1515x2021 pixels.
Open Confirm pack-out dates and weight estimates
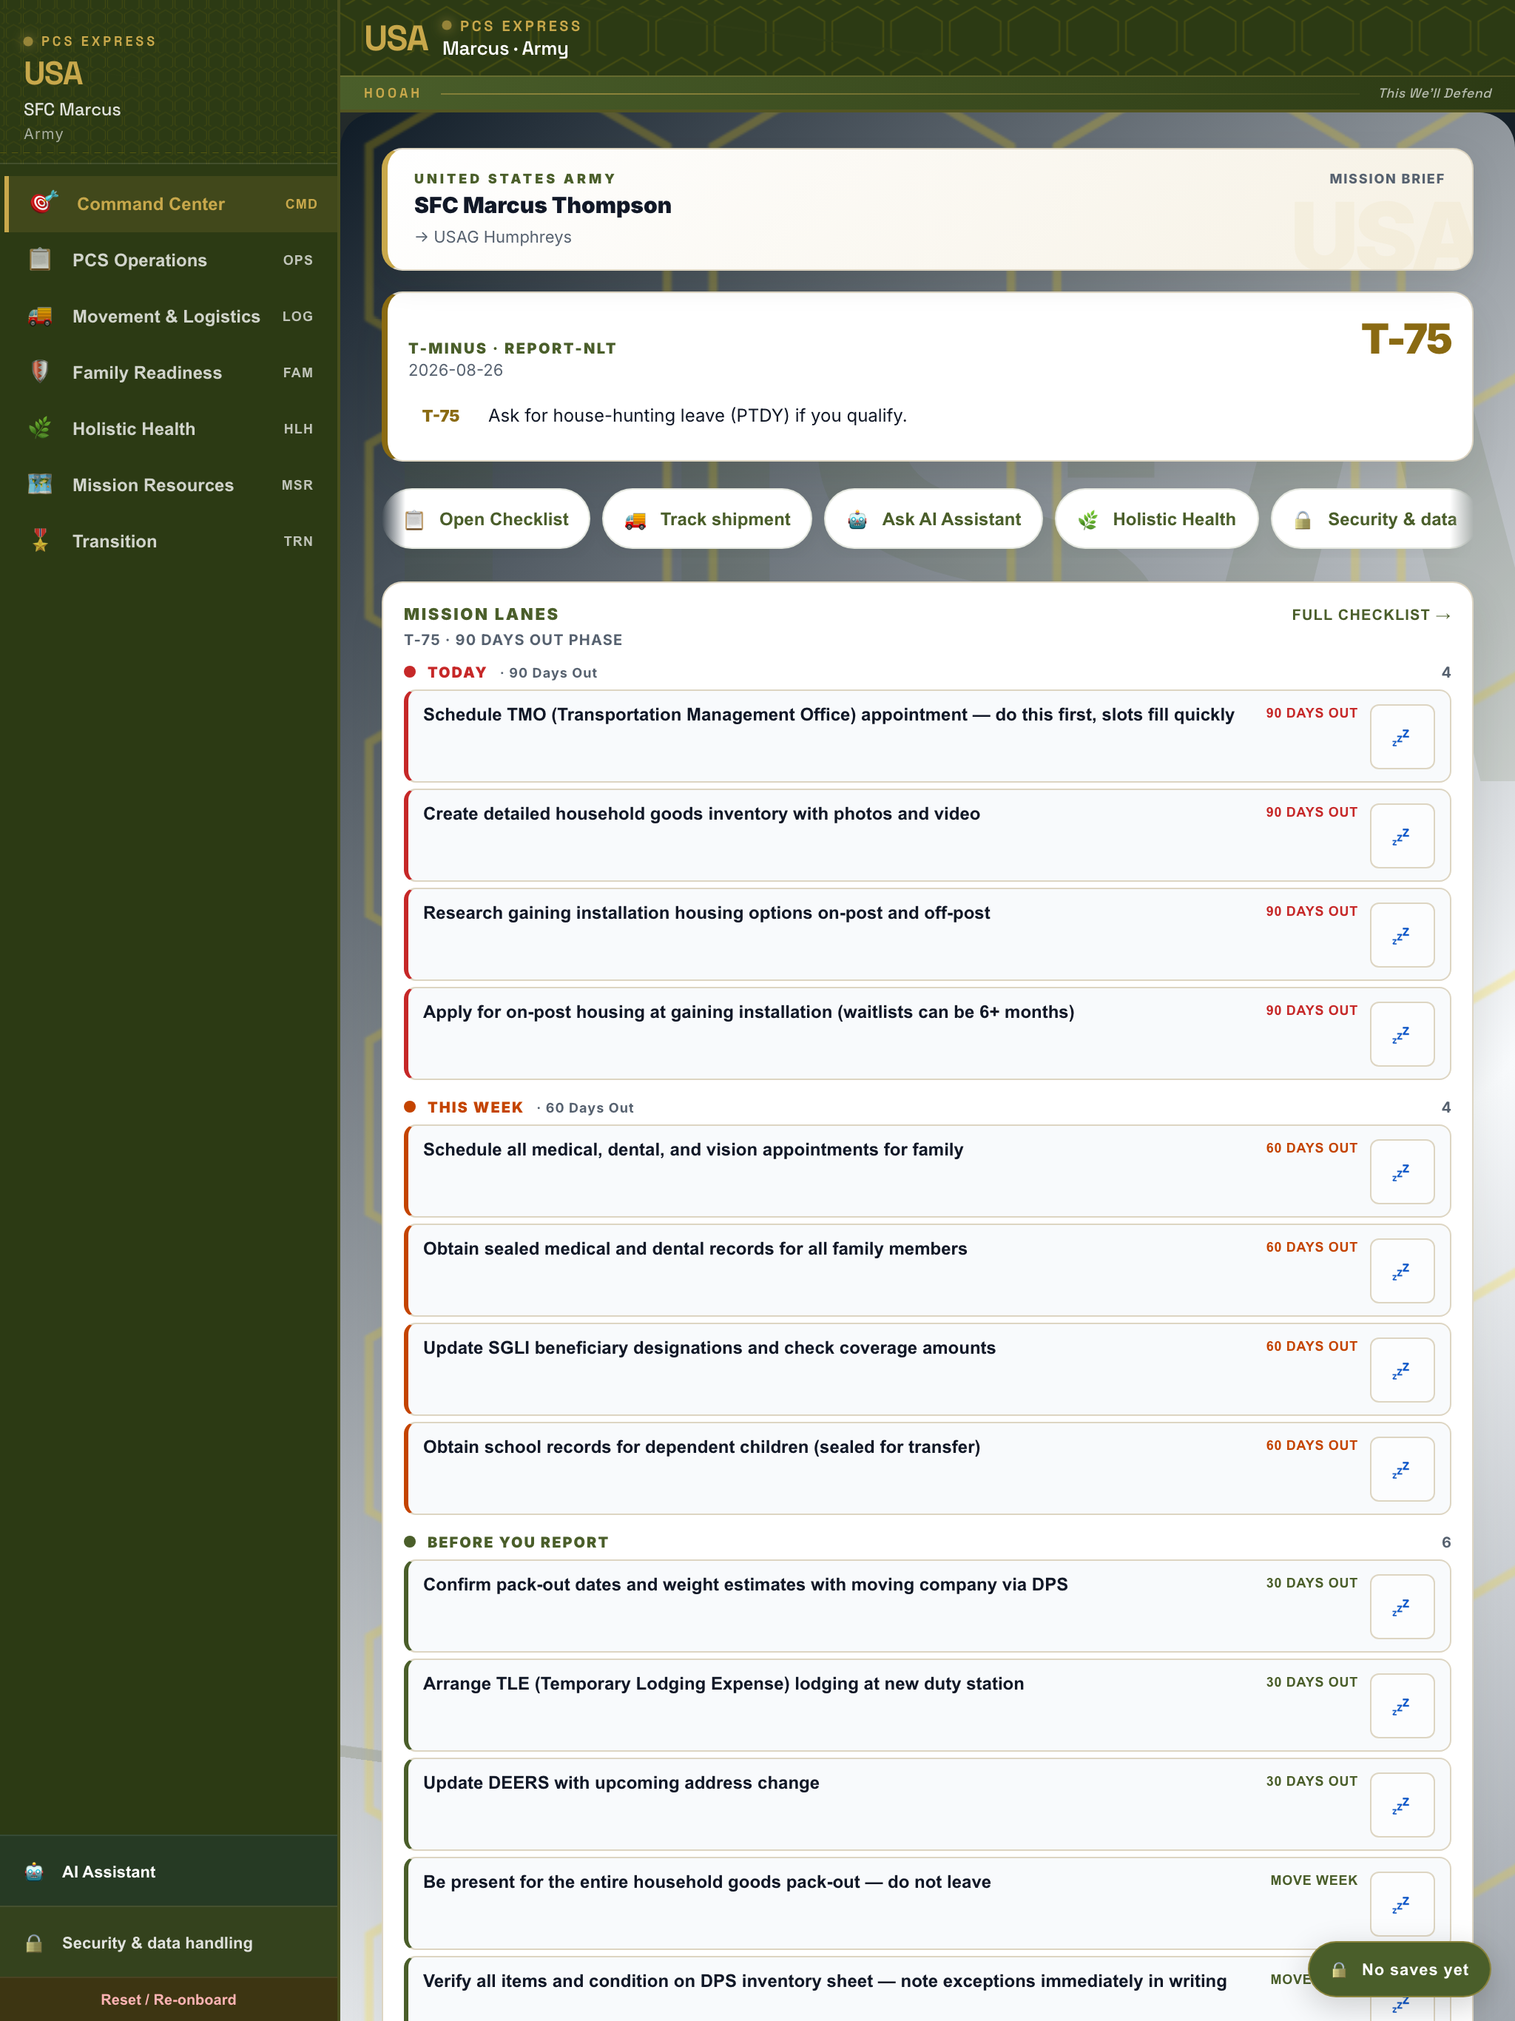[x=927, y=1607]
